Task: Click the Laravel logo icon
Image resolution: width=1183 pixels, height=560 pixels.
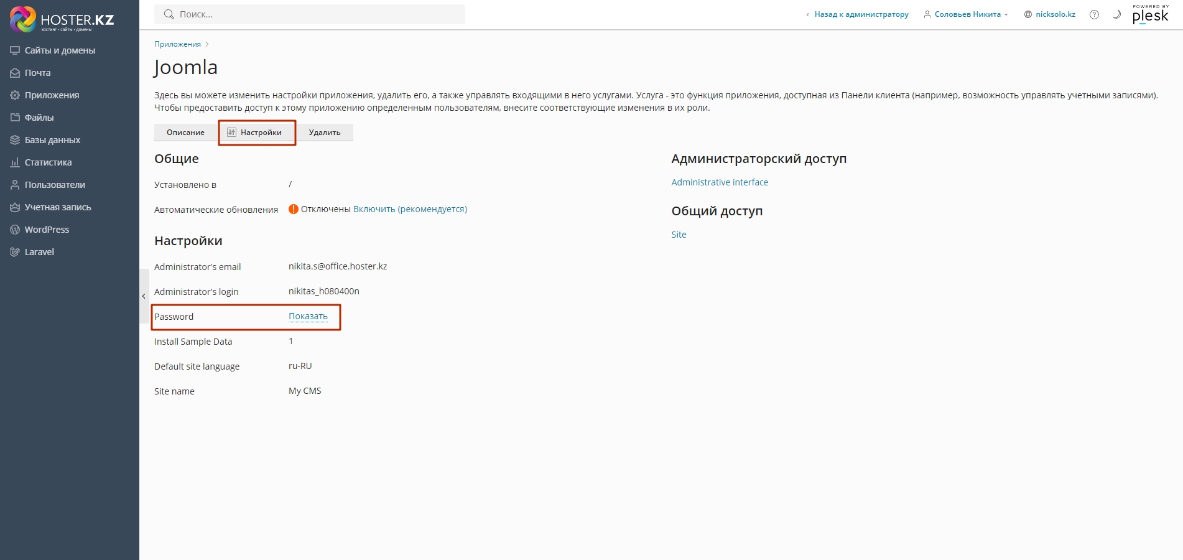Action: 15,252
